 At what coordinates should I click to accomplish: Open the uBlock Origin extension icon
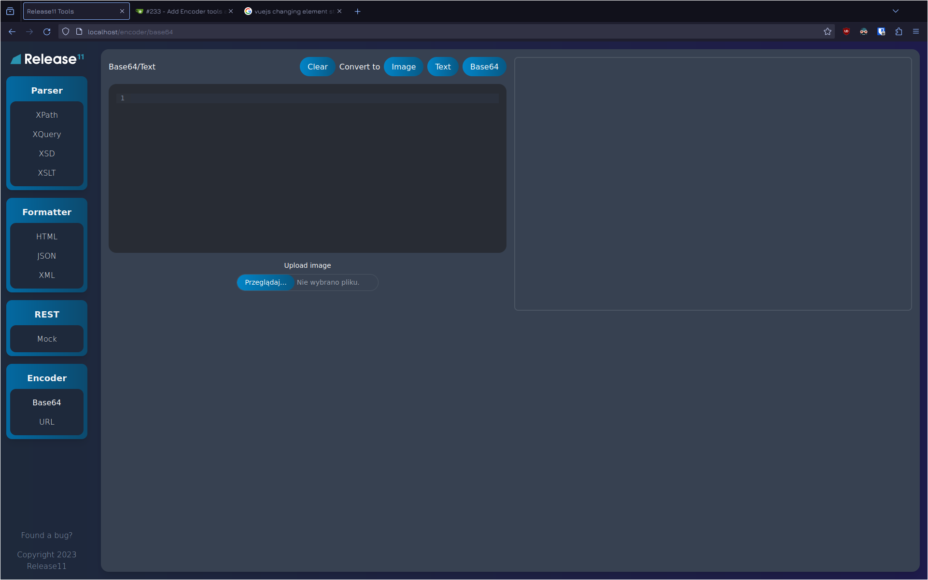pyautogui.click(x=846, y=32)
